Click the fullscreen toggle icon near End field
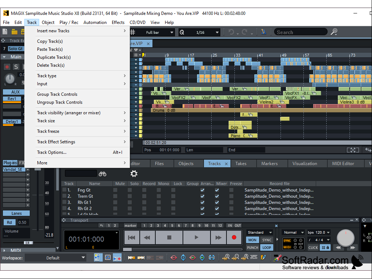The image size is (372, 279). coord(353,150)
